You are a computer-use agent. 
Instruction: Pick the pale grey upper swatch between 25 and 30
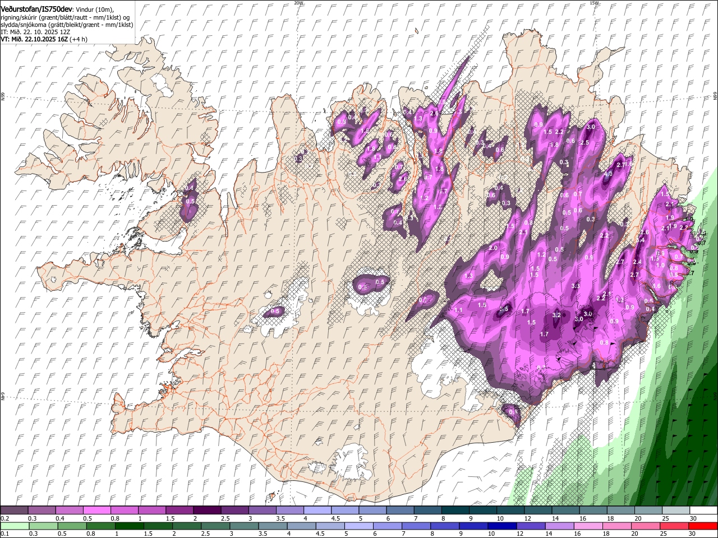676,511
